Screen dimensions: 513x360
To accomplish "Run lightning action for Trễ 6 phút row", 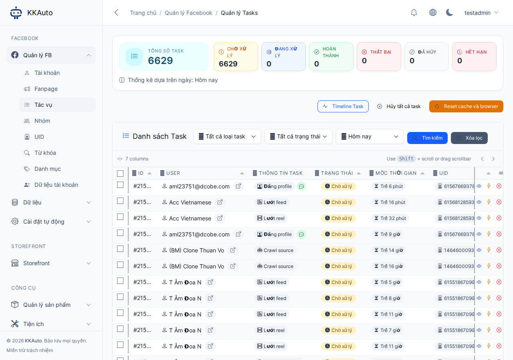I will click(489, 186).
